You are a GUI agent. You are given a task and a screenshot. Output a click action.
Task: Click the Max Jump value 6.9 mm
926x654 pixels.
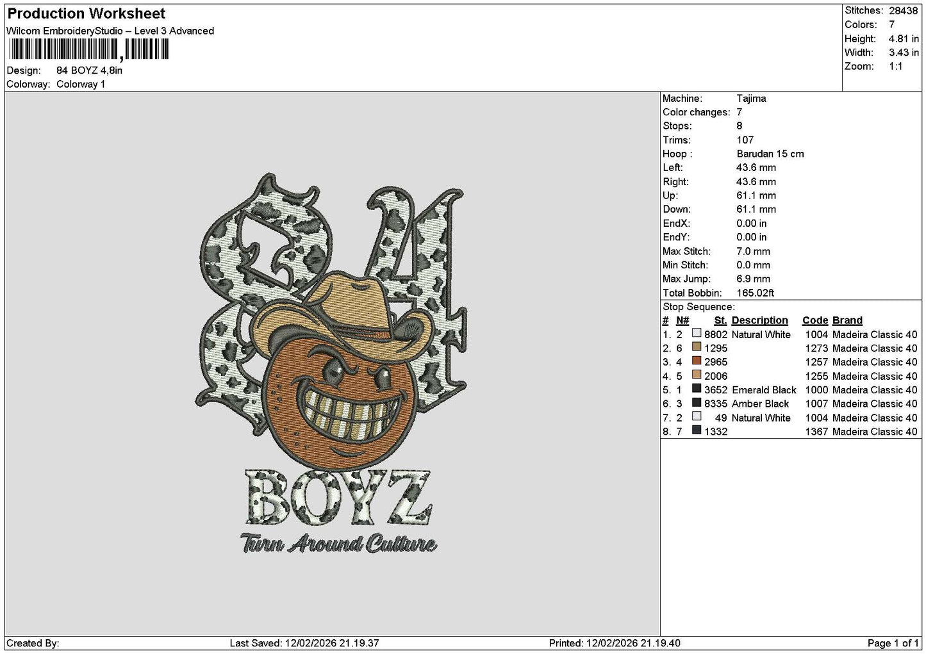click(754, 279)
